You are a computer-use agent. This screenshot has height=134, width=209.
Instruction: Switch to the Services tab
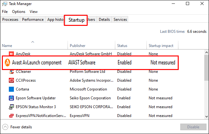[120, 20]
